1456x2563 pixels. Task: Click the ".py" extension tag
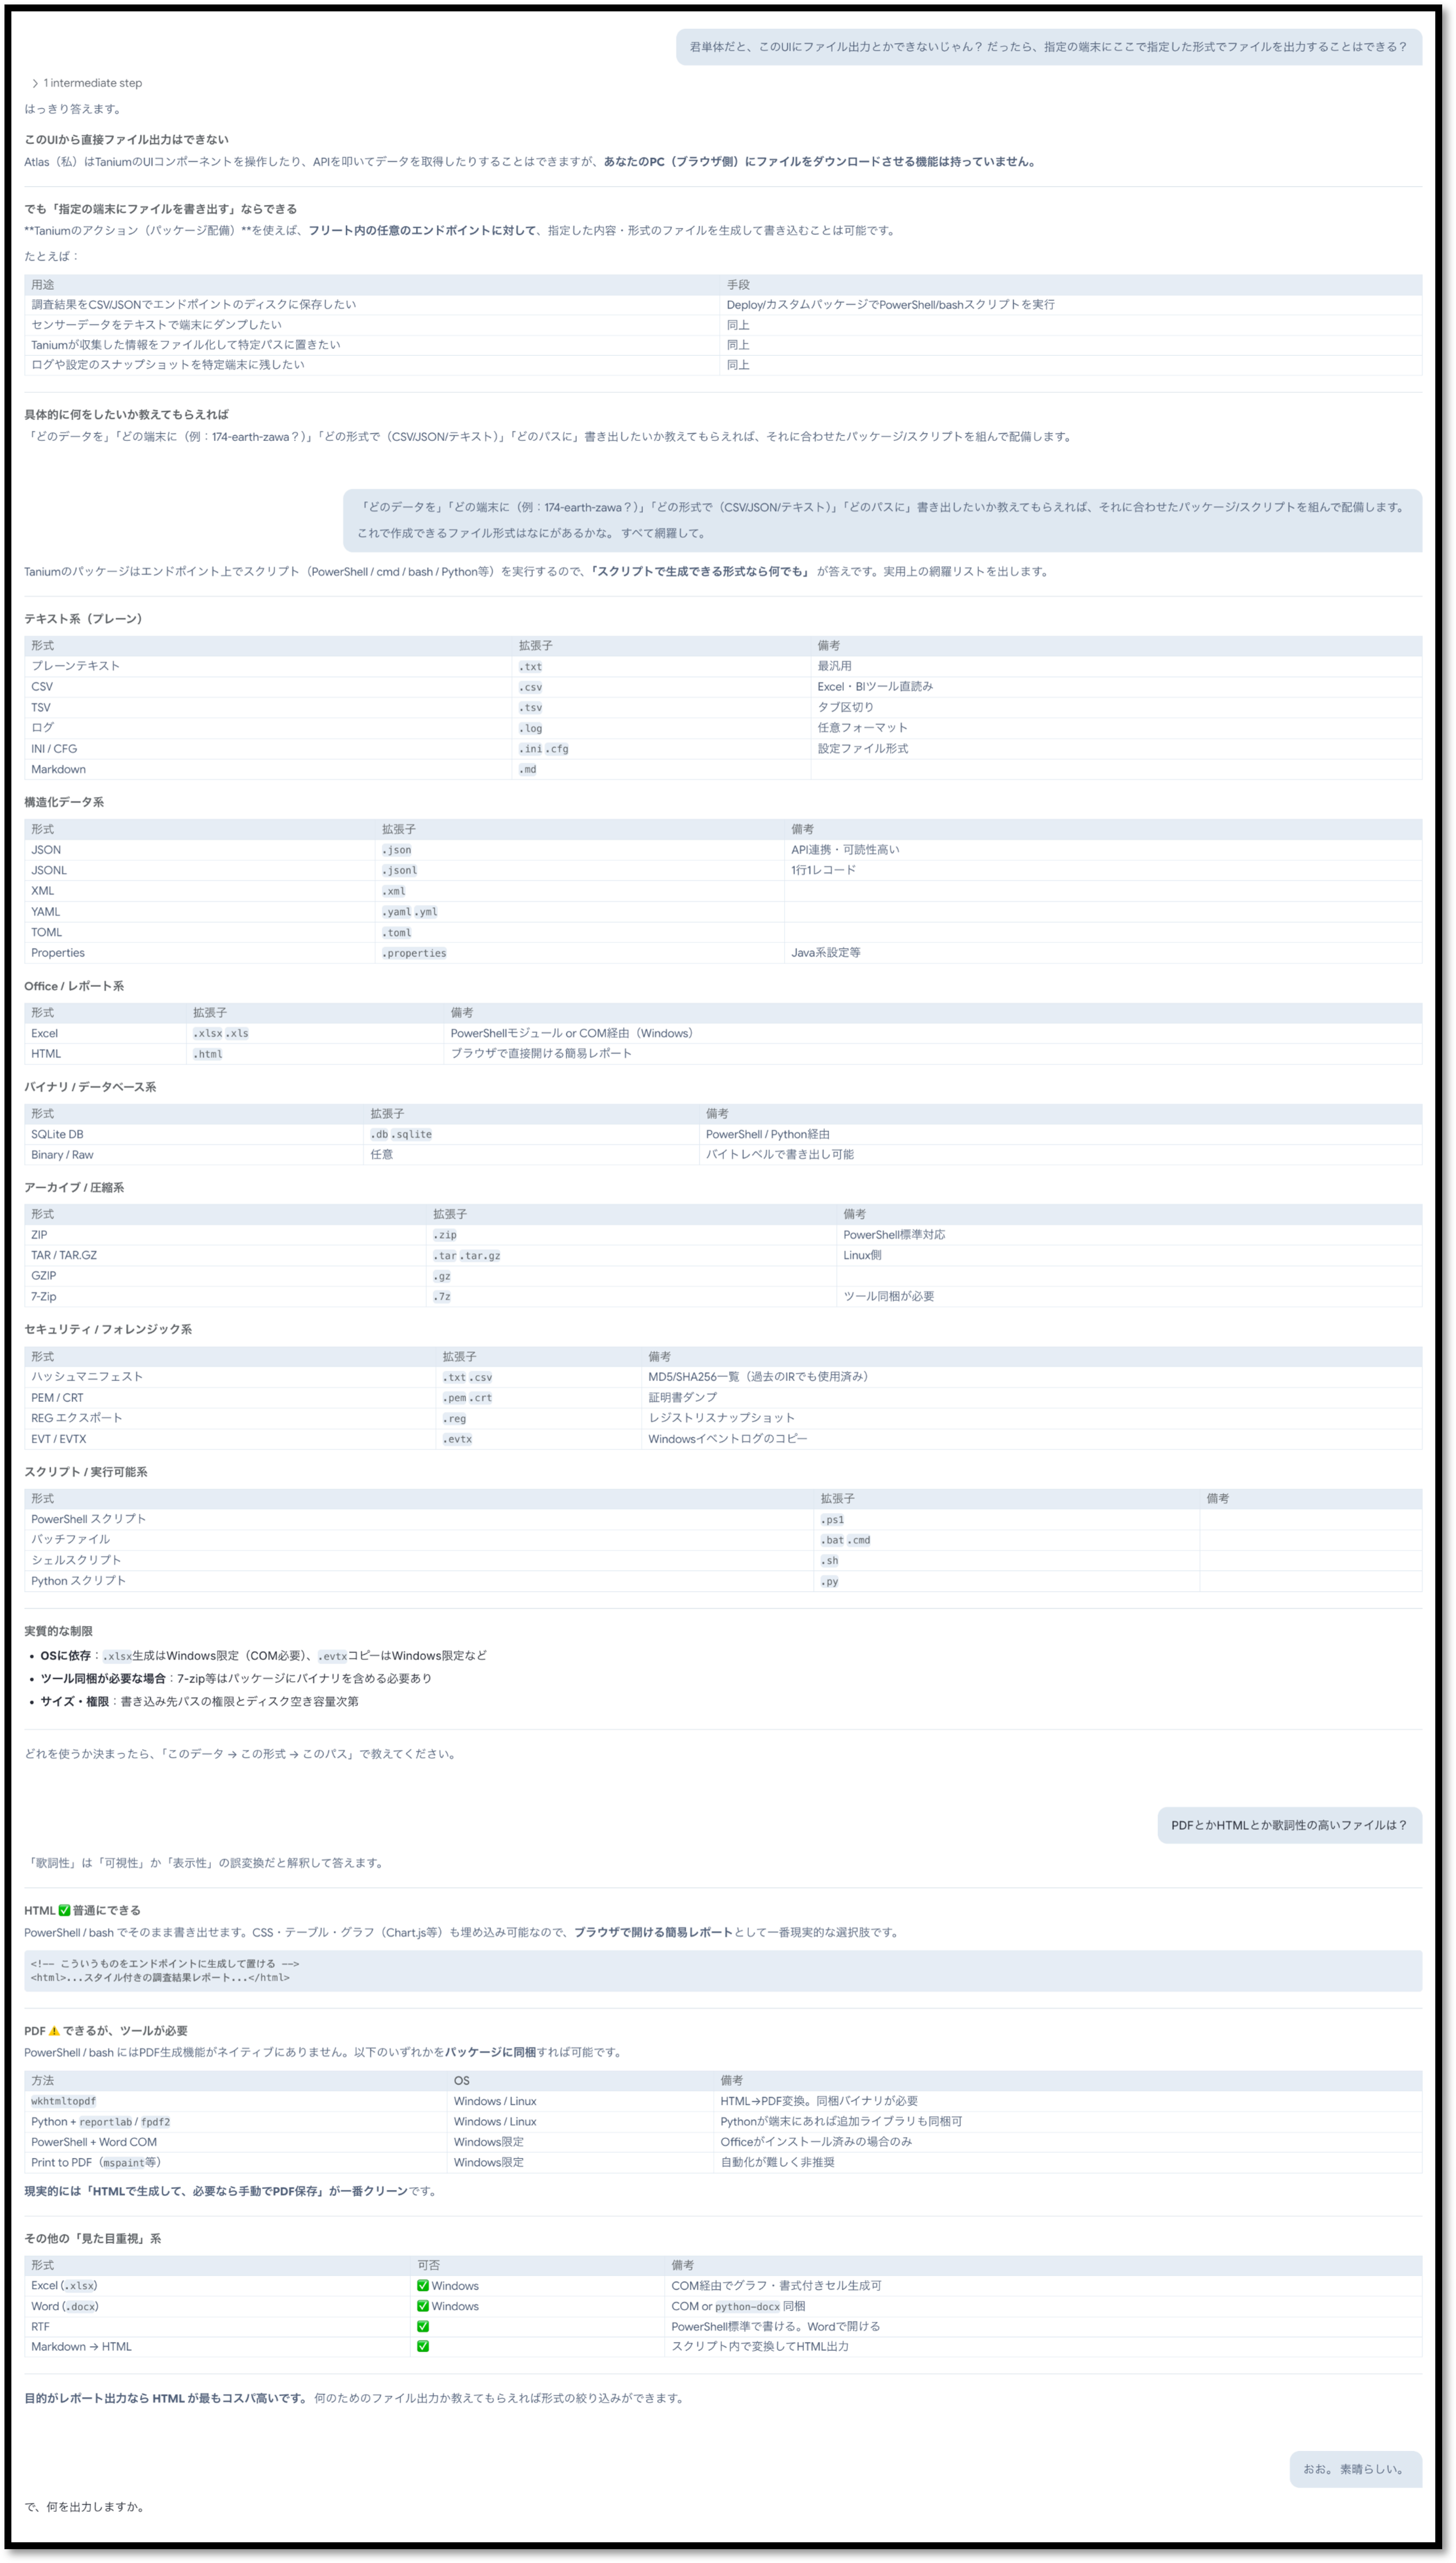coord(830,1582)
